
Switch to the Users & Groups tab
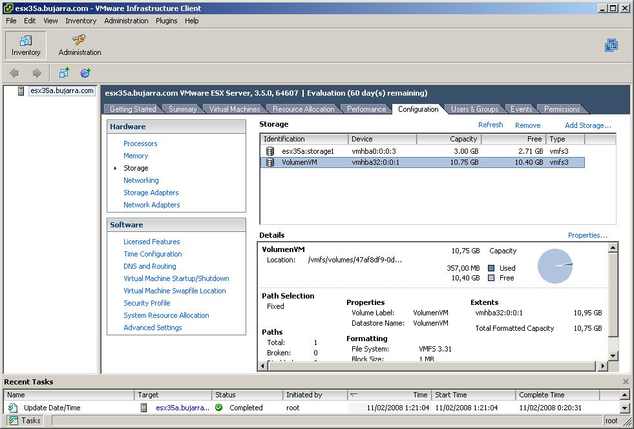click(474, 109)
